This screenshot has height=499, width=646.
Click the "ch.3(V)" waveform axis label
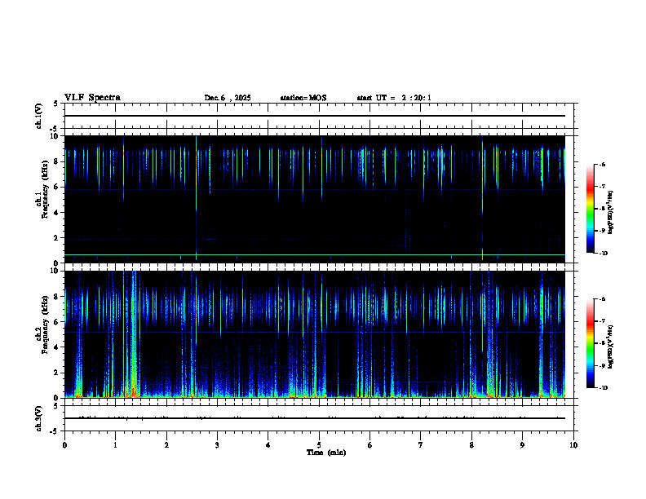tap(38, 418)
